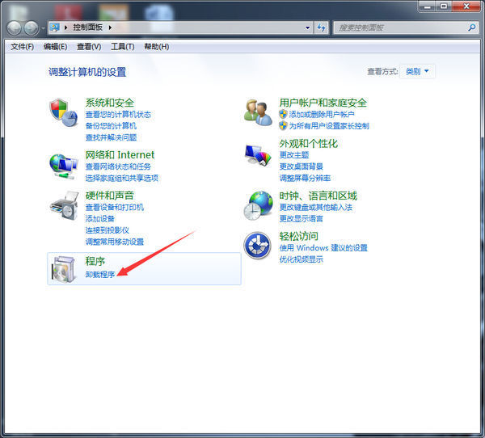Click 备份您的计算机 link

[111, 126]
